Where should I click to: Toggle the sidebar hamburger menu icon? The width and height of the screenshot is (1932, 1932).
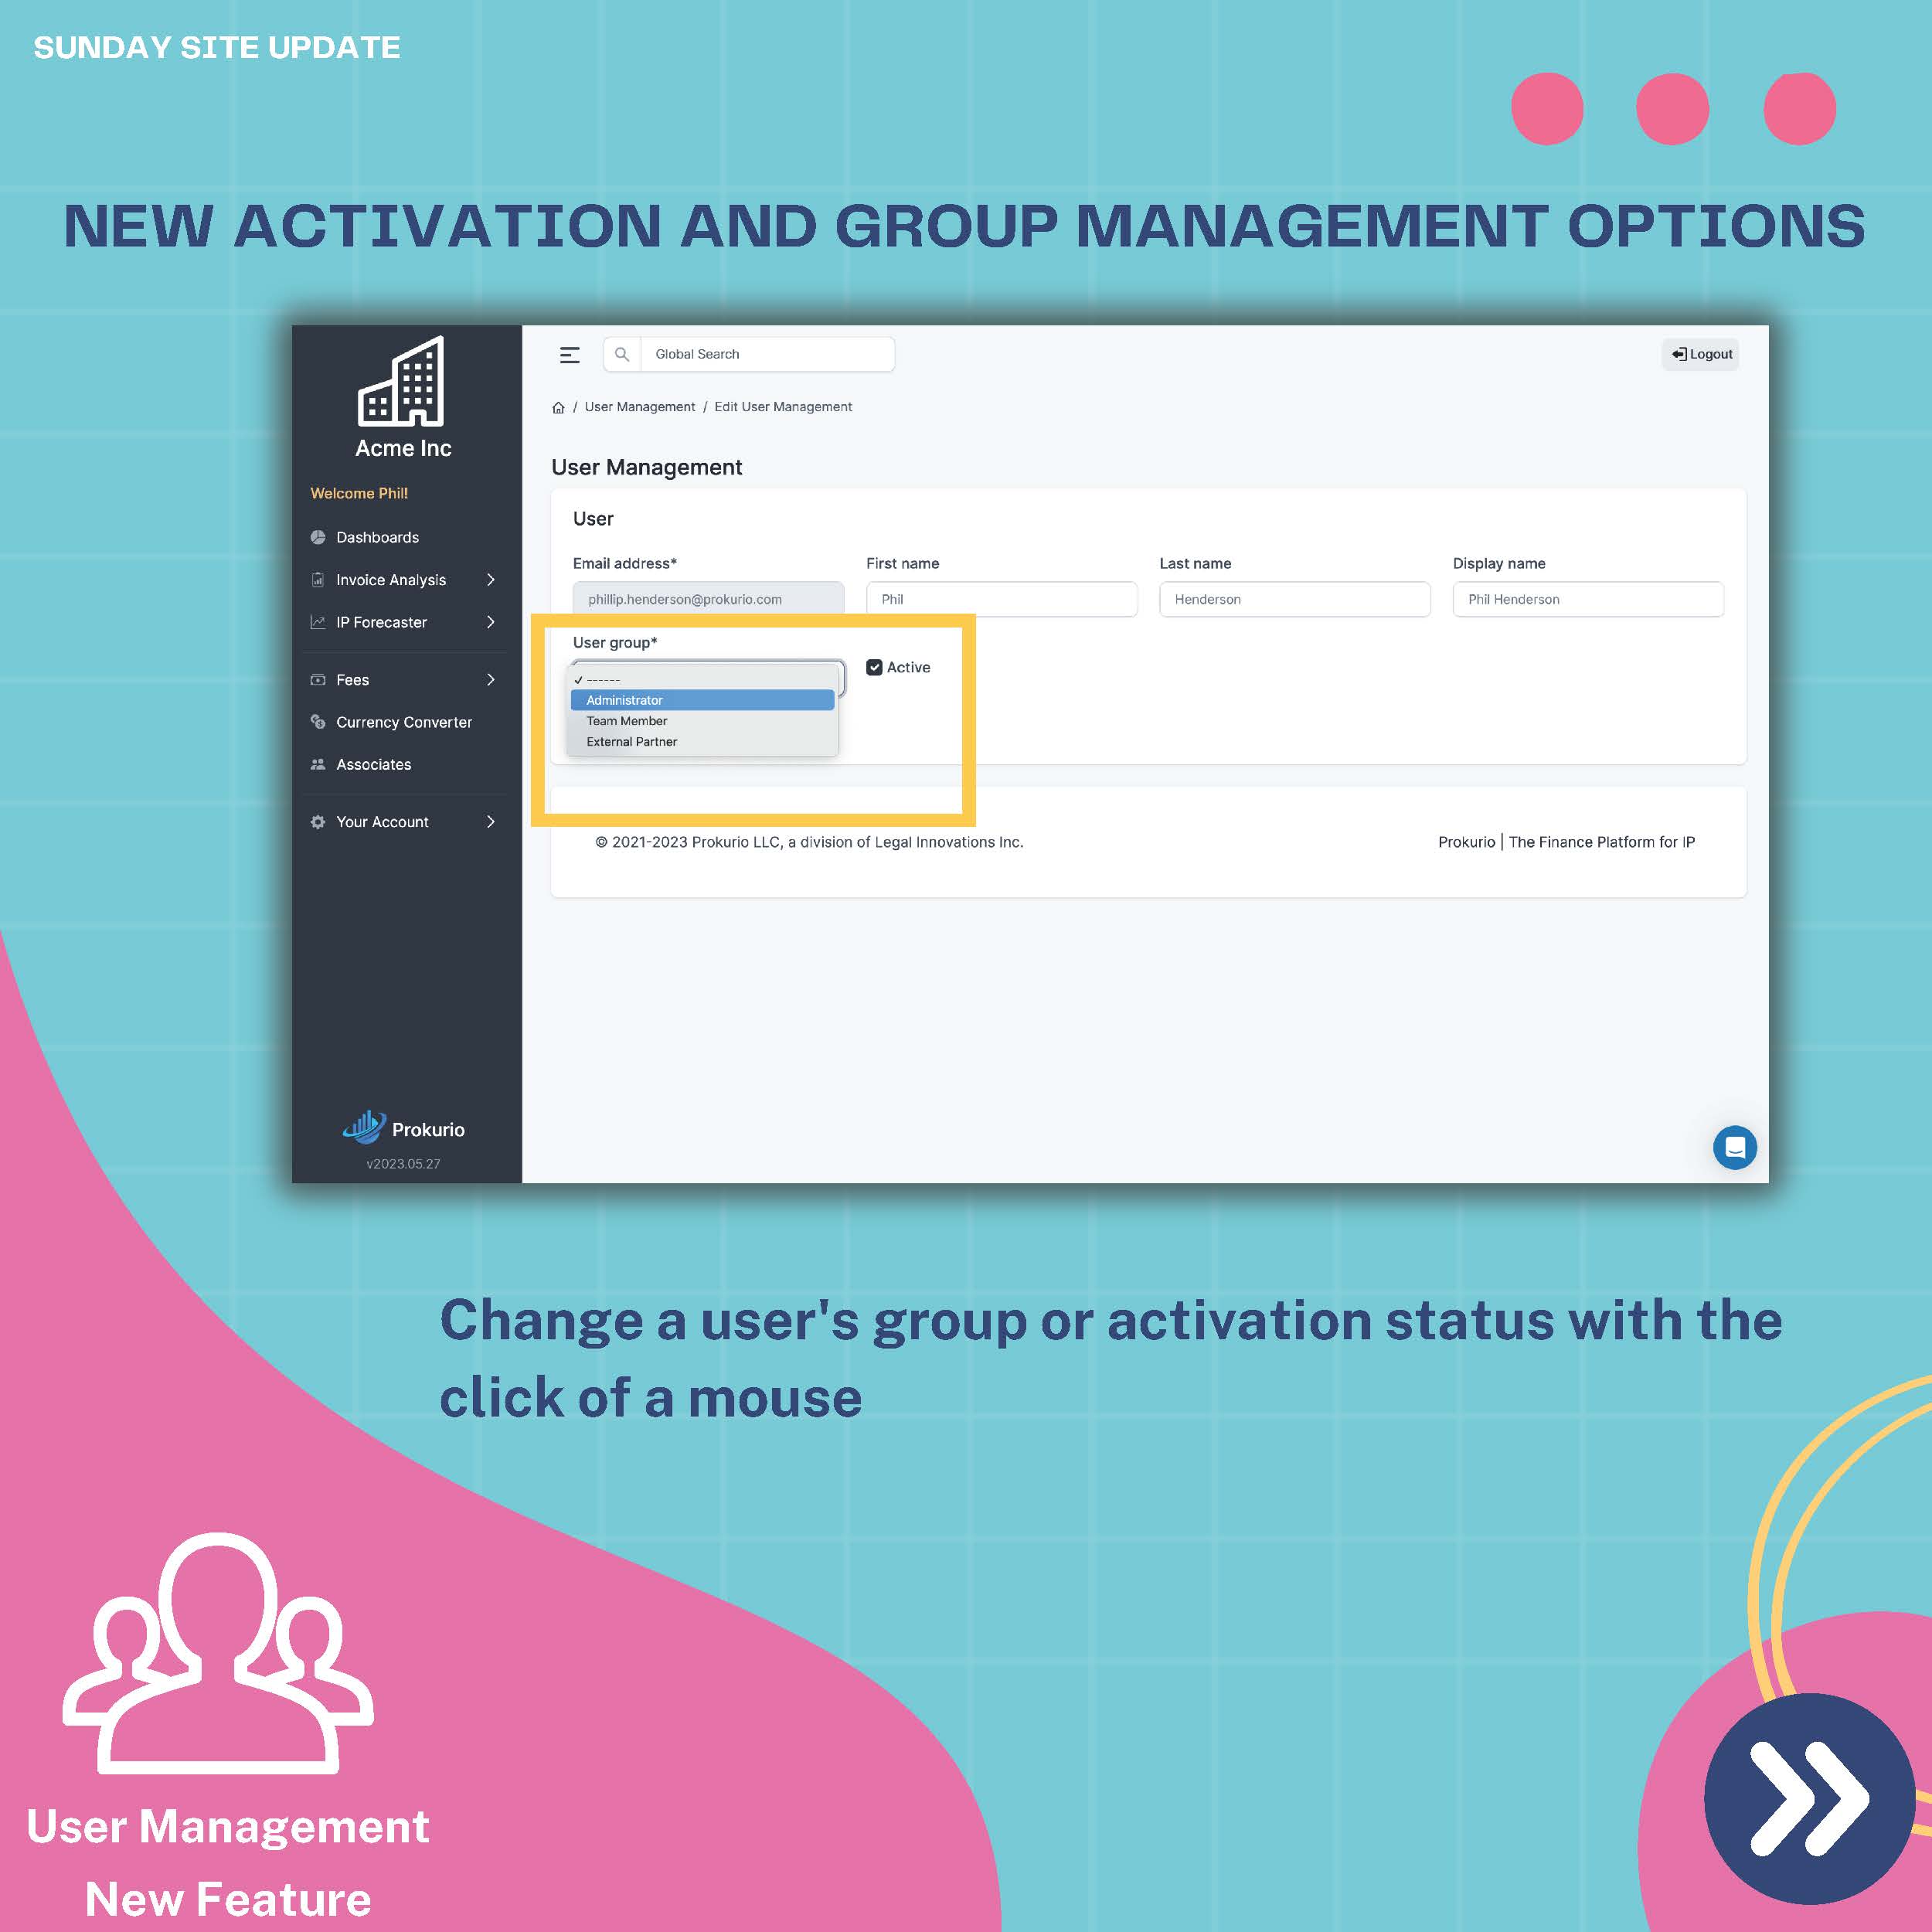pos(570,355)
